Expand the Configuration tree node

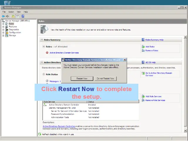click(x=3, y=33)
